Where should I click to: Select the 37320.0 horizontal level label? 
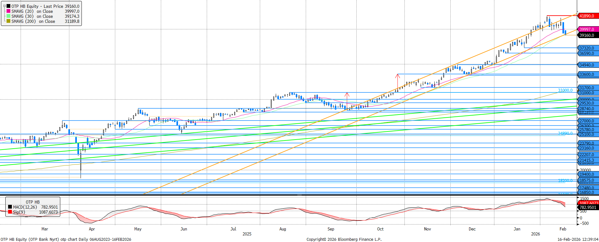tap(587, 48)
